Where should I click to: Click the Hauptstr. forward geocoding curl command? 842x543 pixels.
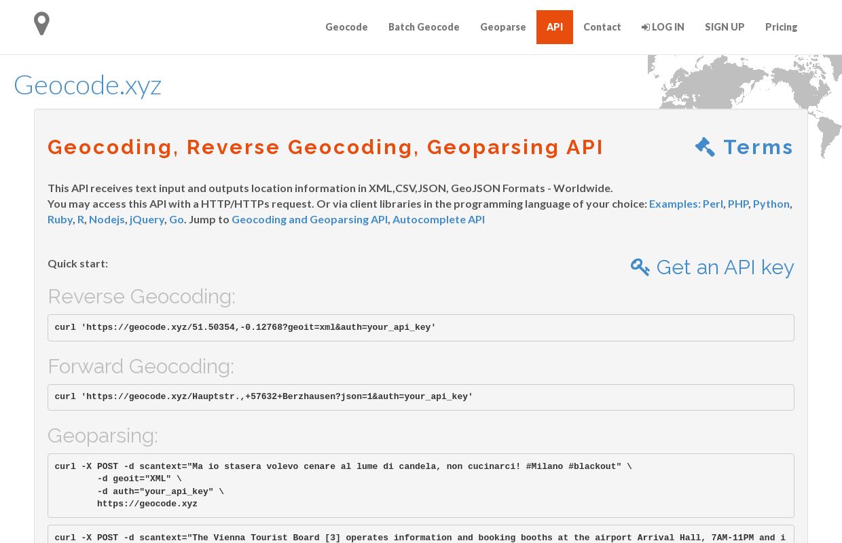tap(421, 397)
